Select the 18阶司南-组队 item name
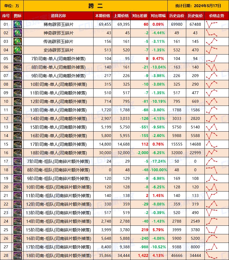This screenshot has height=260, width=229. pyautogui.click(x=58, y=256)
